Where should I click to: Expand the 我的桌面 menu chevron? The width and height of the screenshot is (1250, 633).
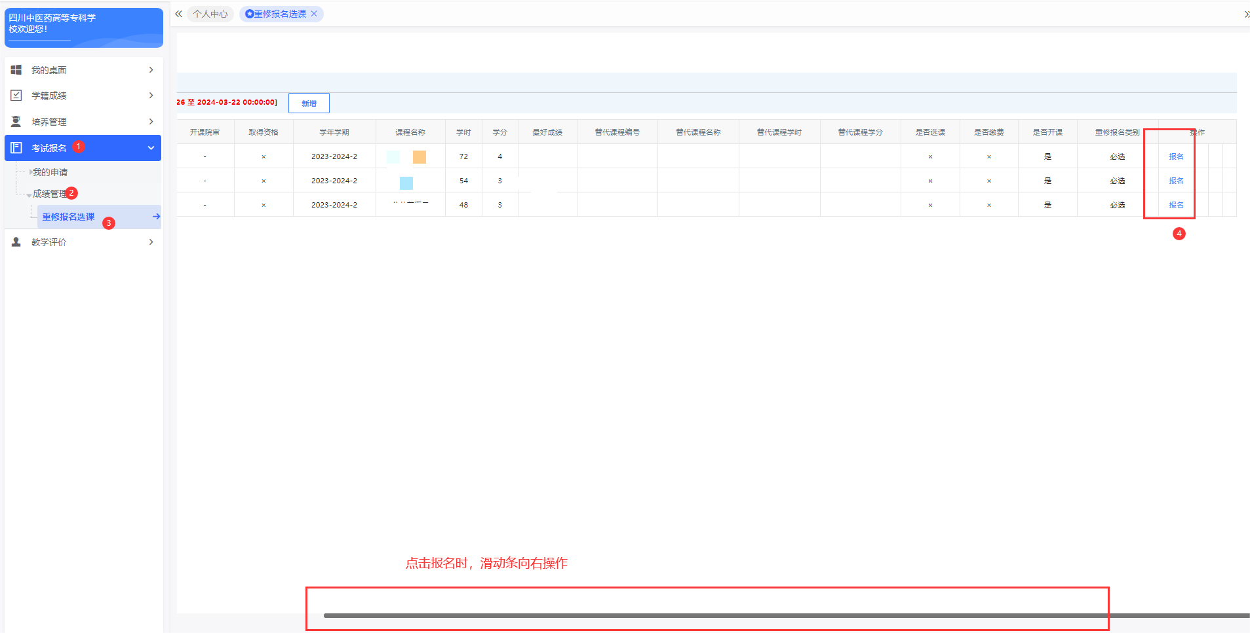(x=151, y=70)
